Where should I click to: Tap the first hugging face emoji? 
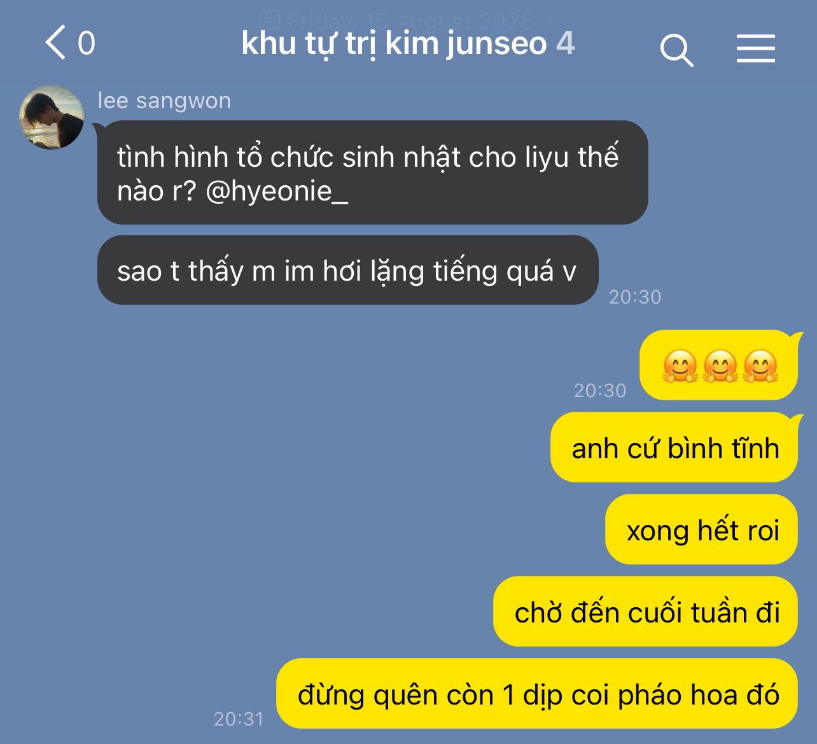pyautogui.click(x=680, y=366)
